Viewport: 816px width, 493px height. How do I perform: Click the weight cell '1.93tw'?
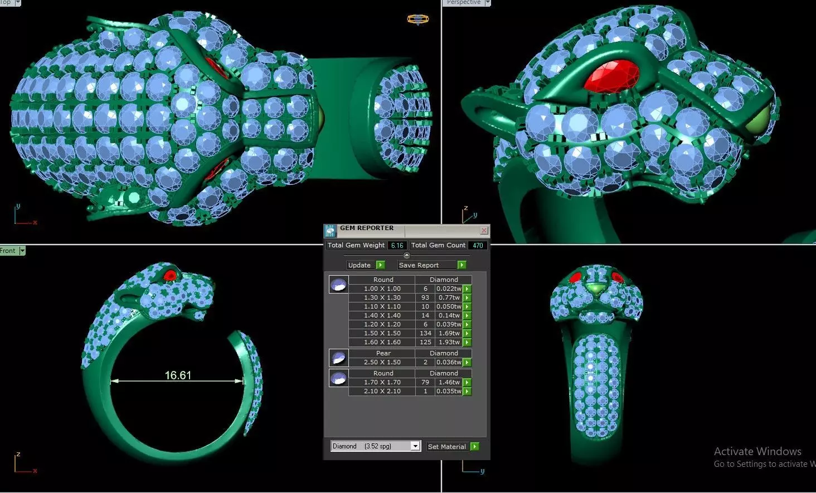point(449,342)
